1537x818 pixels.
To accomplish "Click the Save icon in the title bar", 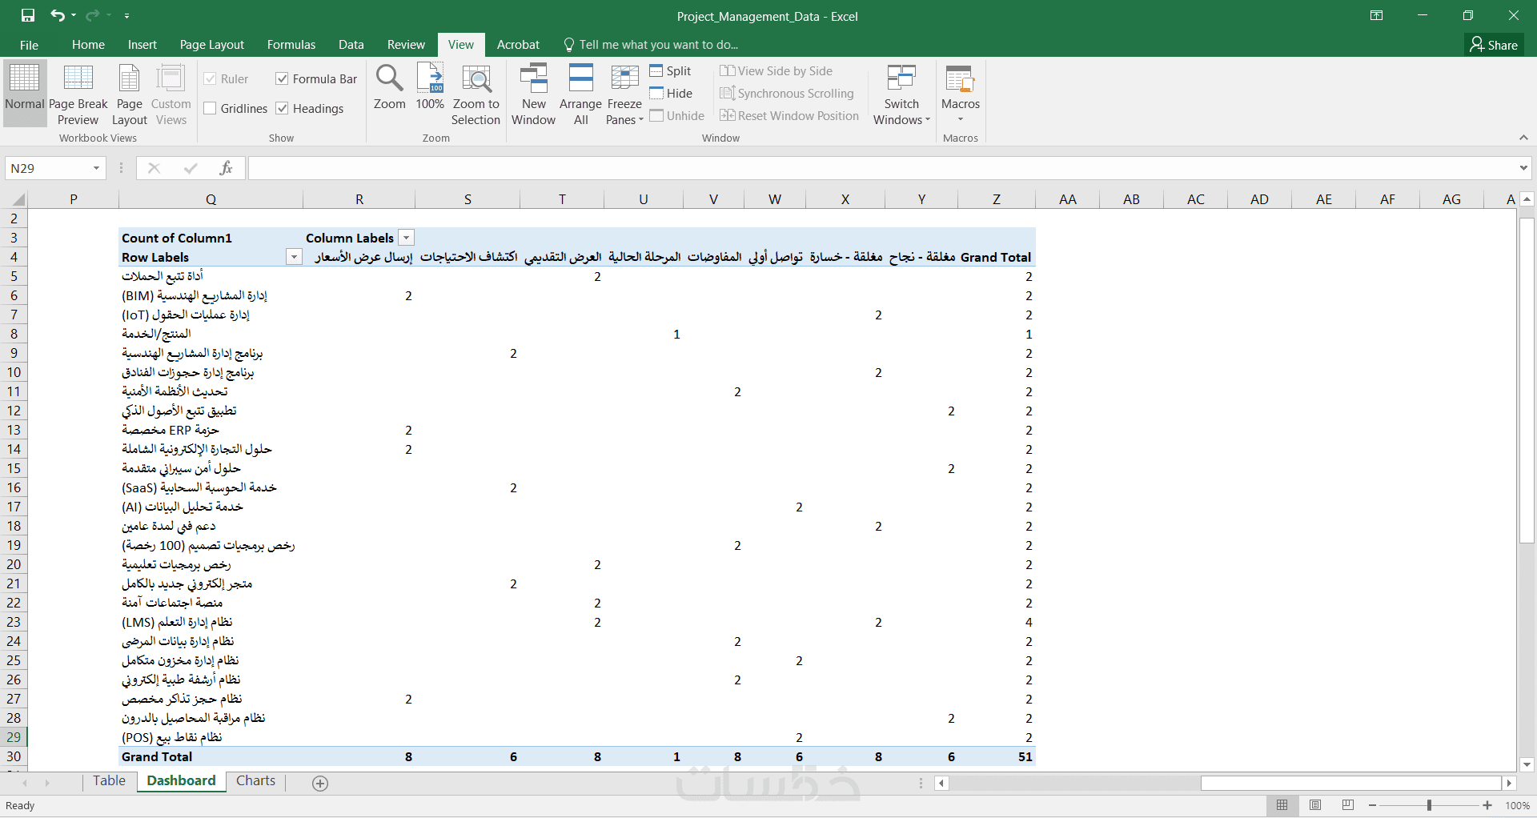I will point(28,15).
